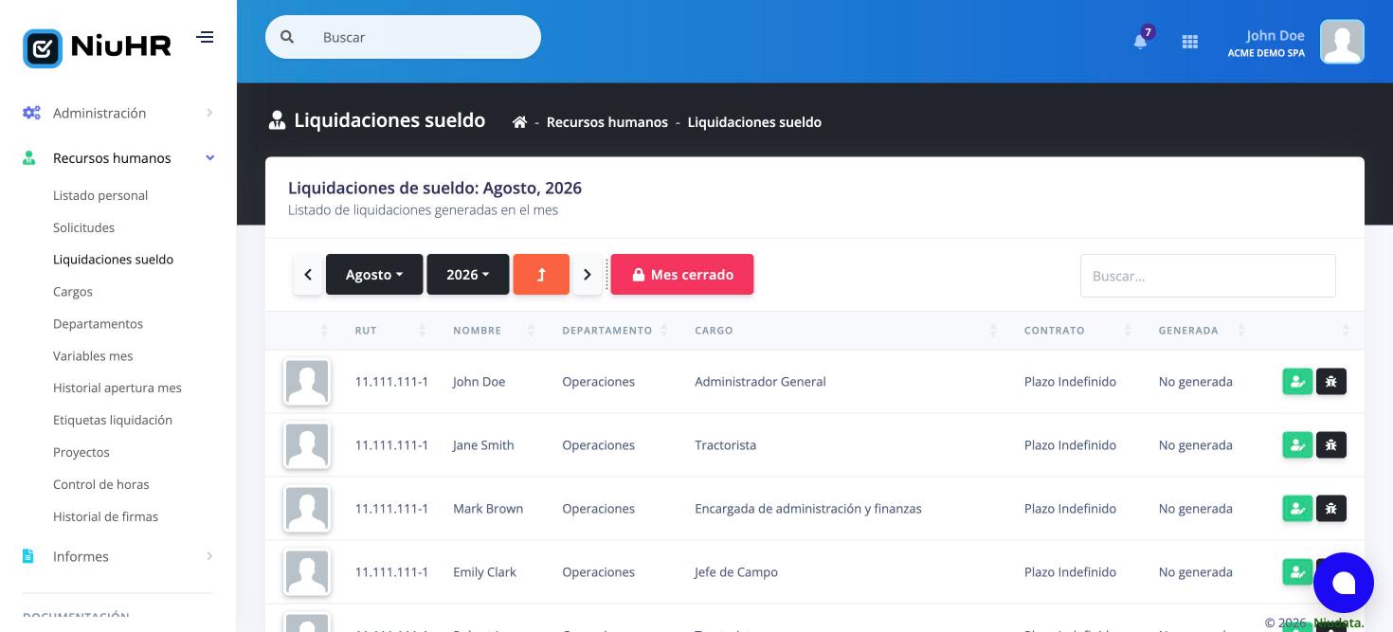Click John Doe's profile photo thumbnail
The height and width of the screenshot is (632, 1393).
307,382
